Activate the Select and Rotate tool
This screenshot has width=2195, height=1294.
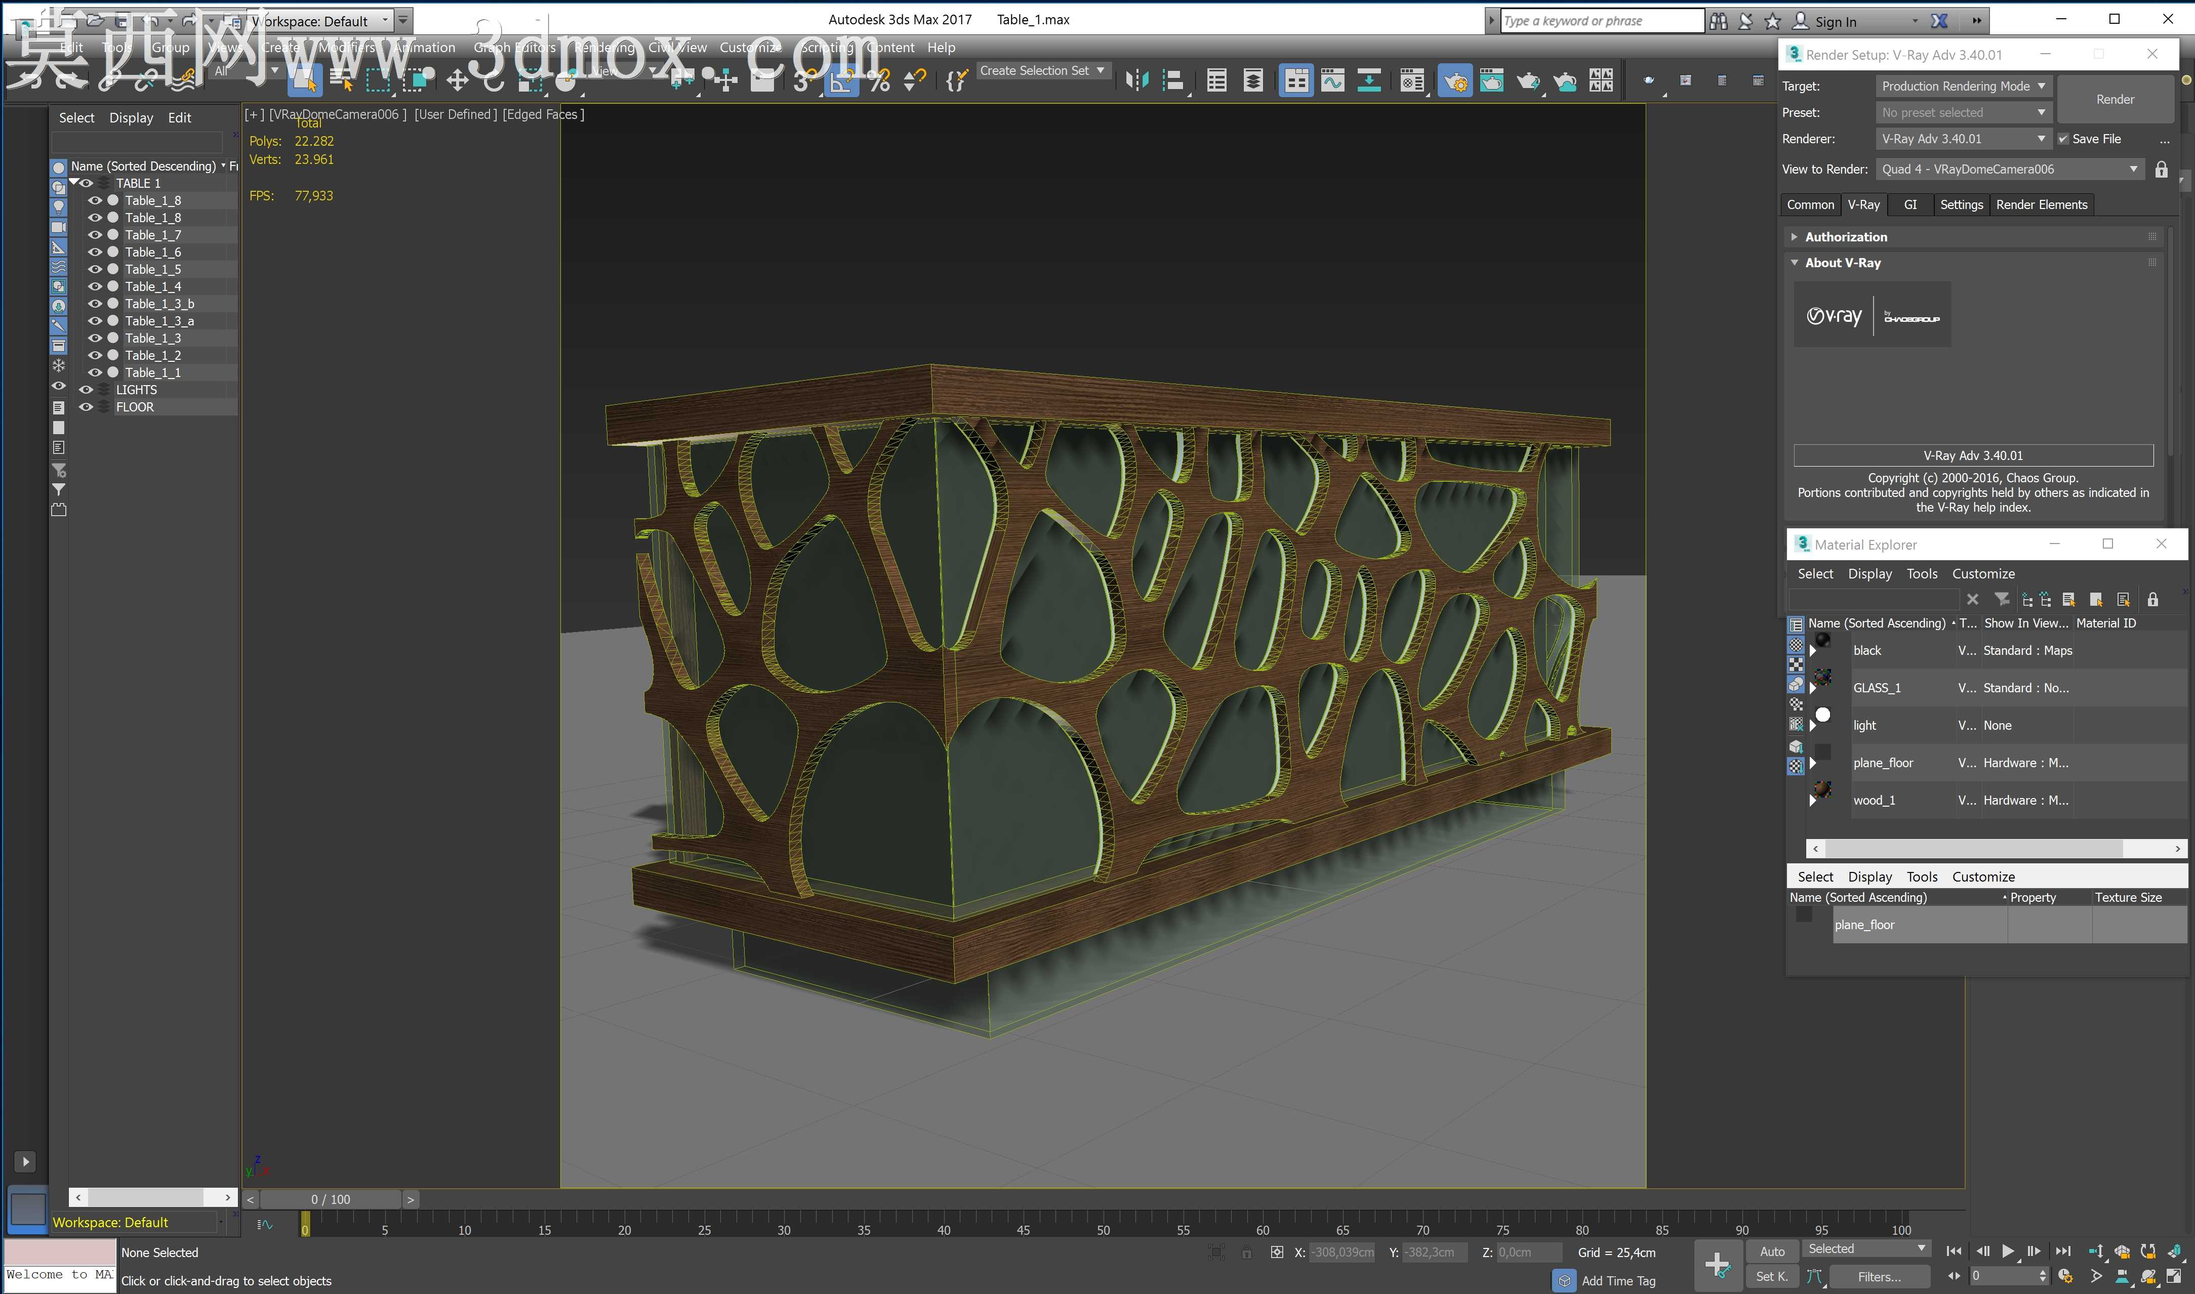[494, 81]
